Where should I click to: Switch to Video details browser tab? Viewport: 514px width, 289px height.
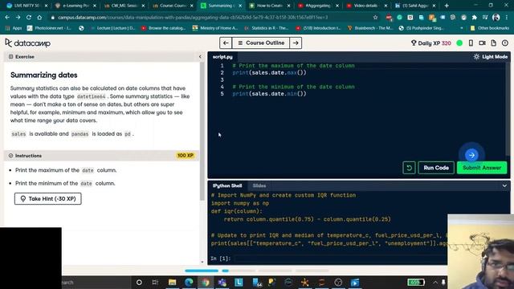click(367, 6)
